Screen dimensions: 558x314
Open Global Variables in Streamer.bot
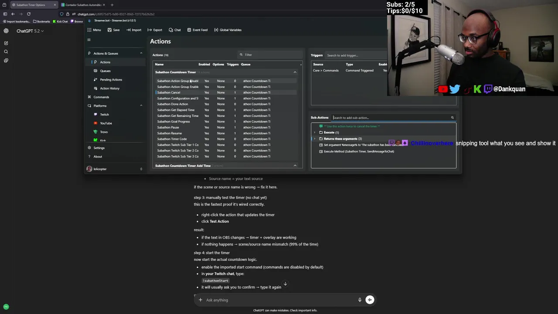[228, 30]
